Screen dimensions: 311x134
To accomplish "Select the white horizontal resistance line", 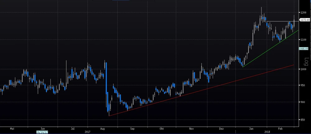I will click(x=283, y=21).
